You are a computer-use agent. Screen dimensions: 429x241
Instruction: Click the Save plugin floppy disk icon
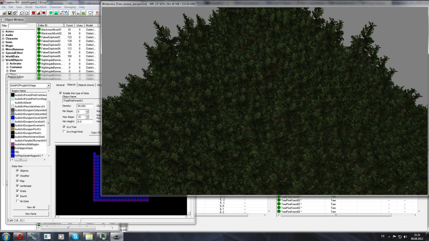(x=9, y=13)
